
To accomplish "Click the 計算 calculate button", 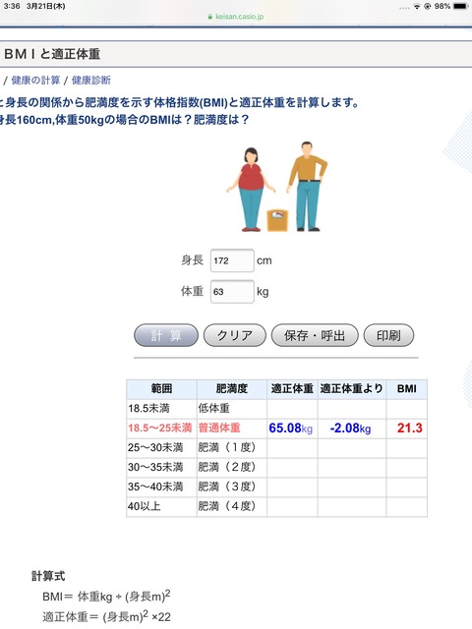I will click(x=166, y=335).
